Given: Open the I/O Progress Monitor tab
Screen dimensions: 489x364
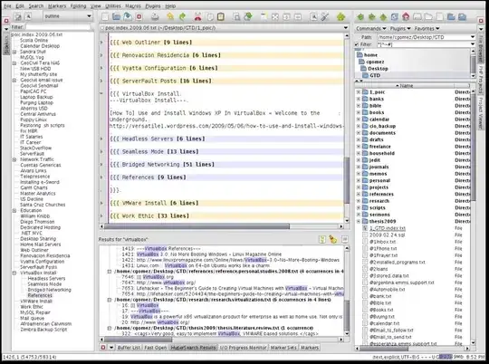Looking at the screenshot, I should pos(243,348).
